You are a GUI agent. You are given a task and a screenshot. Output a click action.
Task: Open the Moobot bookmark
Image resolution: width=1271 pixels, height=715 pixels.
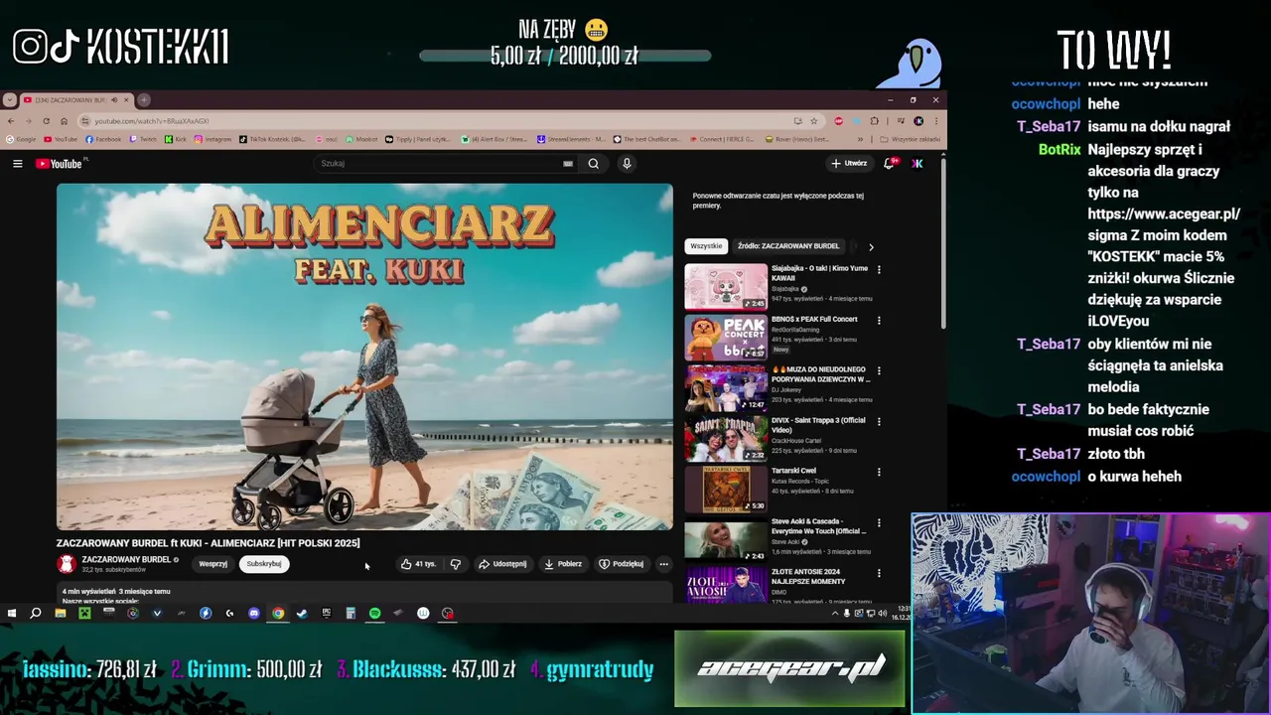[x=361, y=139]
